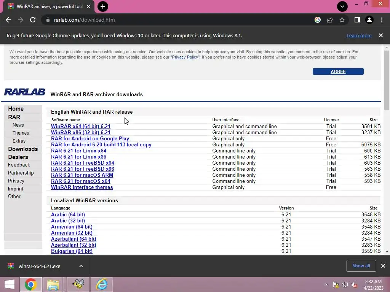The height and width of the screenshot is (292, 390).
Task: Download WinRAR x64 (64 bit) 6.21
Action: [x=81, y=126]
